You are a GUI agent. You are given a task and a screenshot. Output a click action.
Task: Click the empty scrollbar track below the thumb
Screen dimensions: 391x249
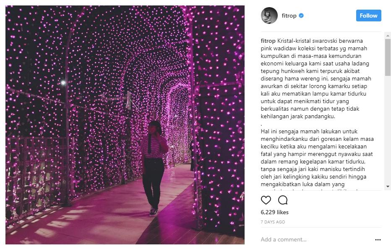pos(388,130)
